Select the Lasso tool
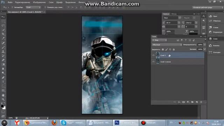Image resolution: width=224 pixels, height=126 pixels. (x=3, y=26)
